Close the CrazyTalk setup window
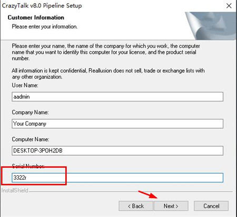The height and width of the screenshot is (217, 237). point(229,6)
